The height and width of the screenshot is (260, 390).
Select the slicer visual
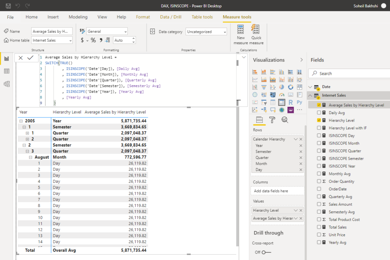pos(264,102)
